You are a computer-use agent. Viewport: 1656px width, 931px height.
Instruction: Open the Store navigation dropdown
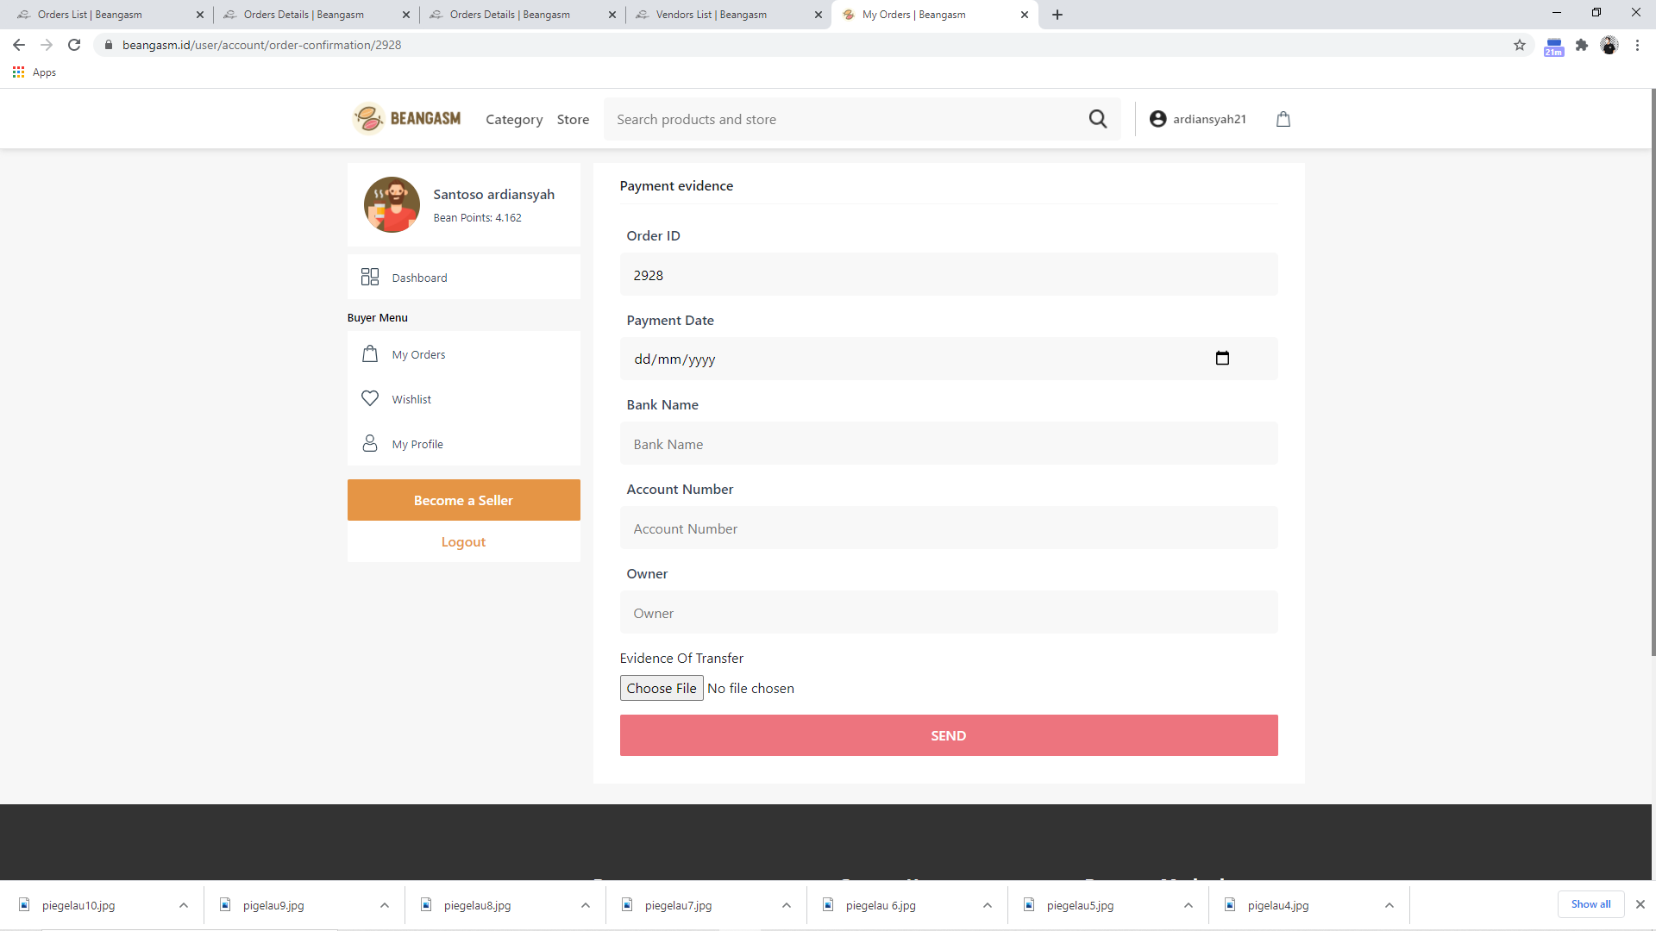pyautogui.click(x=572, y=118)
